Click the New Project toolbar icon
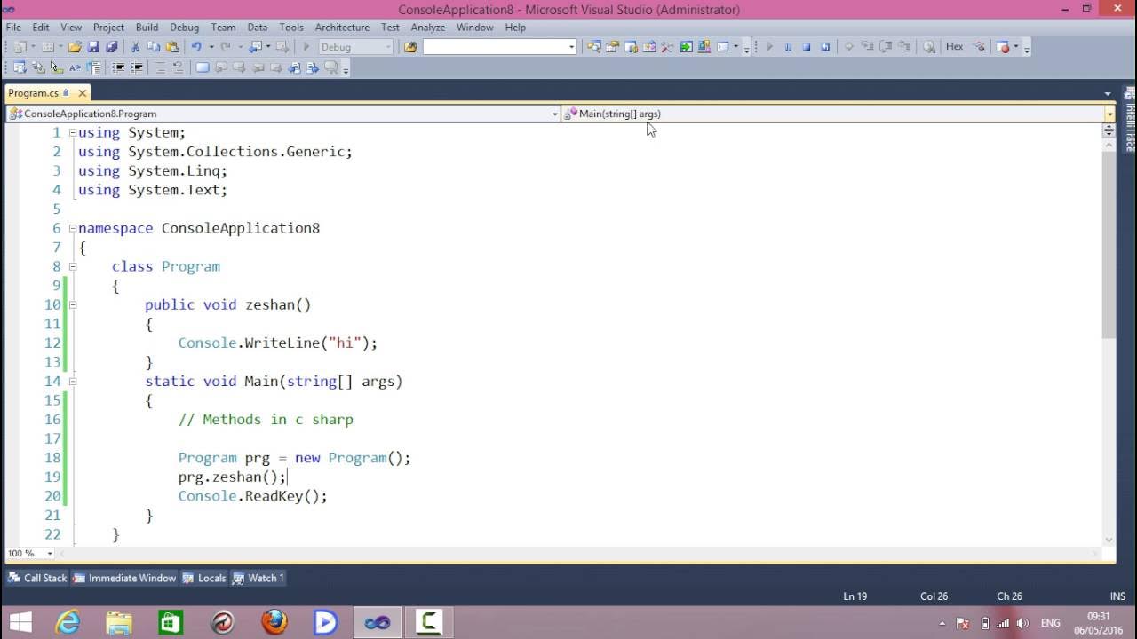The height and width of the screenshot is (639, 1137). click(20, 47)
